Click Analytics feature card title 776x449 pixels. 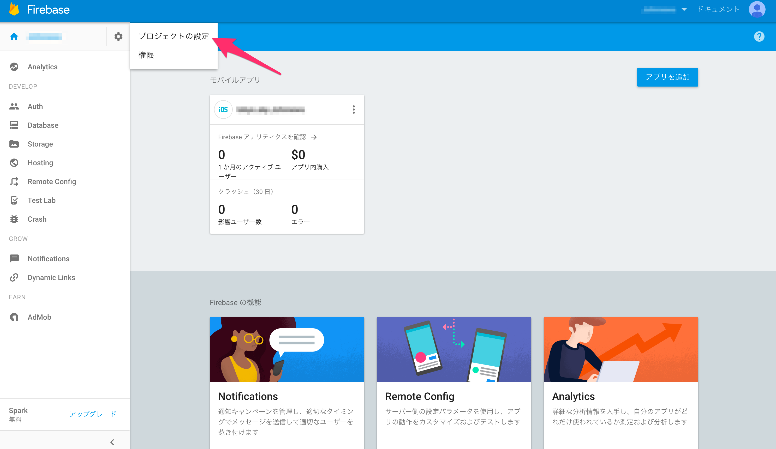click(573, 397)
